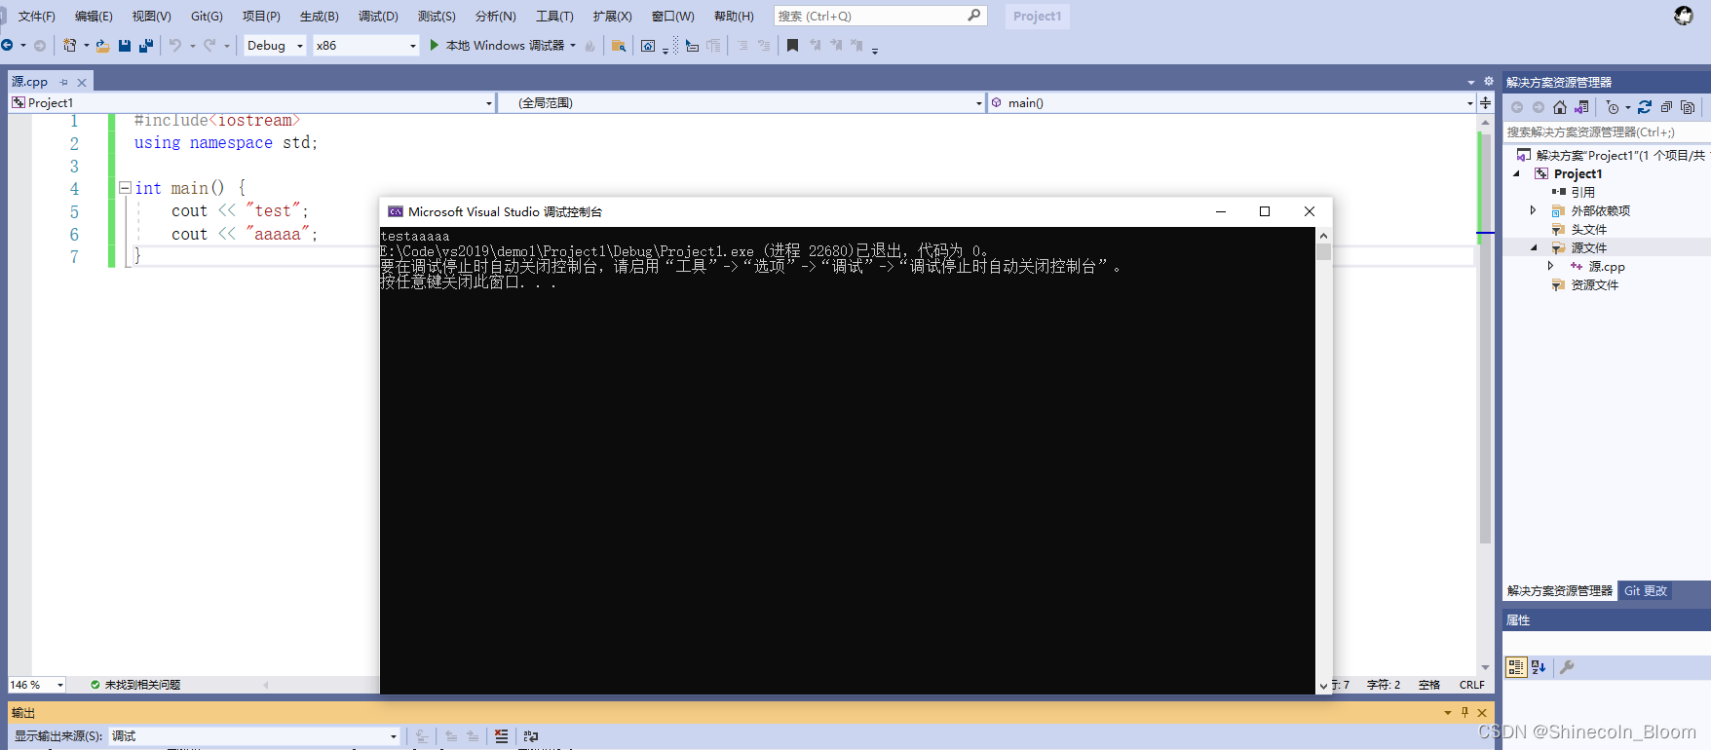Image resolution: width=1711 pixels, height=750 pixels.
Task: Collapse the main() code block outline
Action: click(125, 188)
